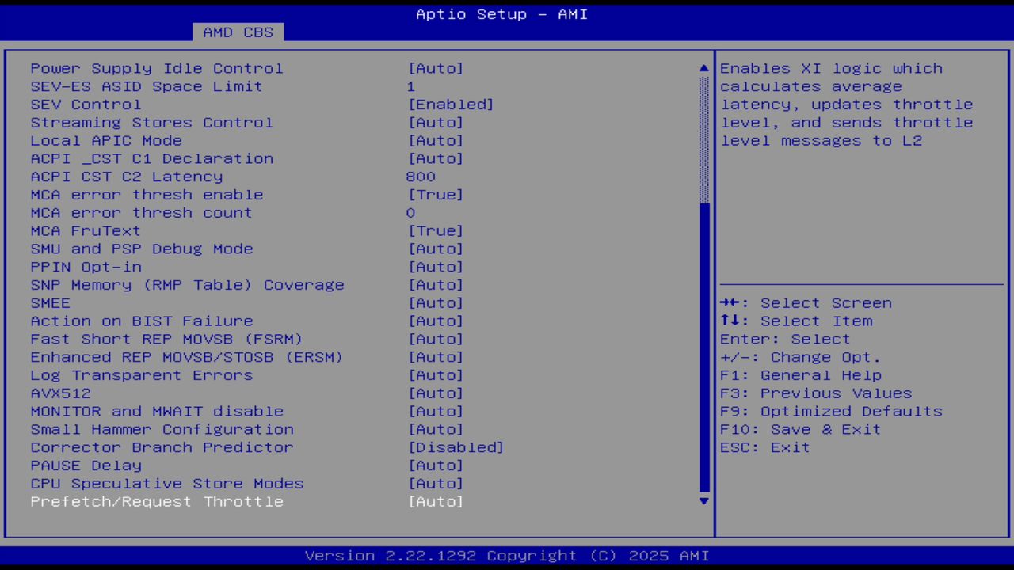Select ACPI CST C2 Latency setting

127,177
